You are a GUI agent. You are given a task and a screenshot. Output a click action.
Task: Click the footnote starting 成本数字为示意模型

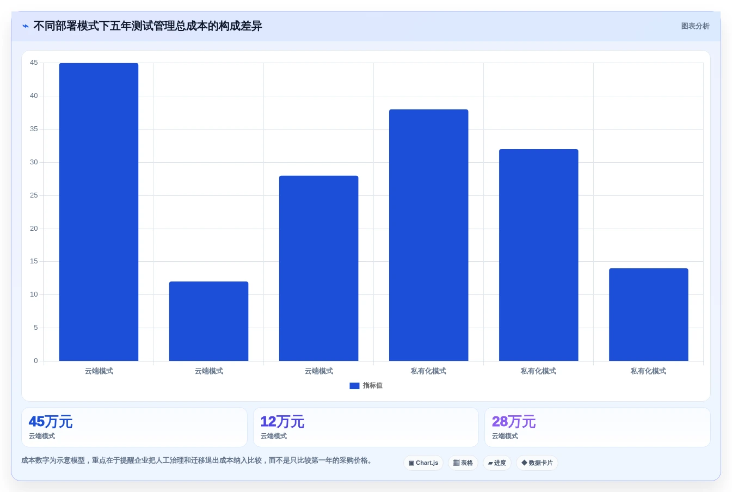198,460
